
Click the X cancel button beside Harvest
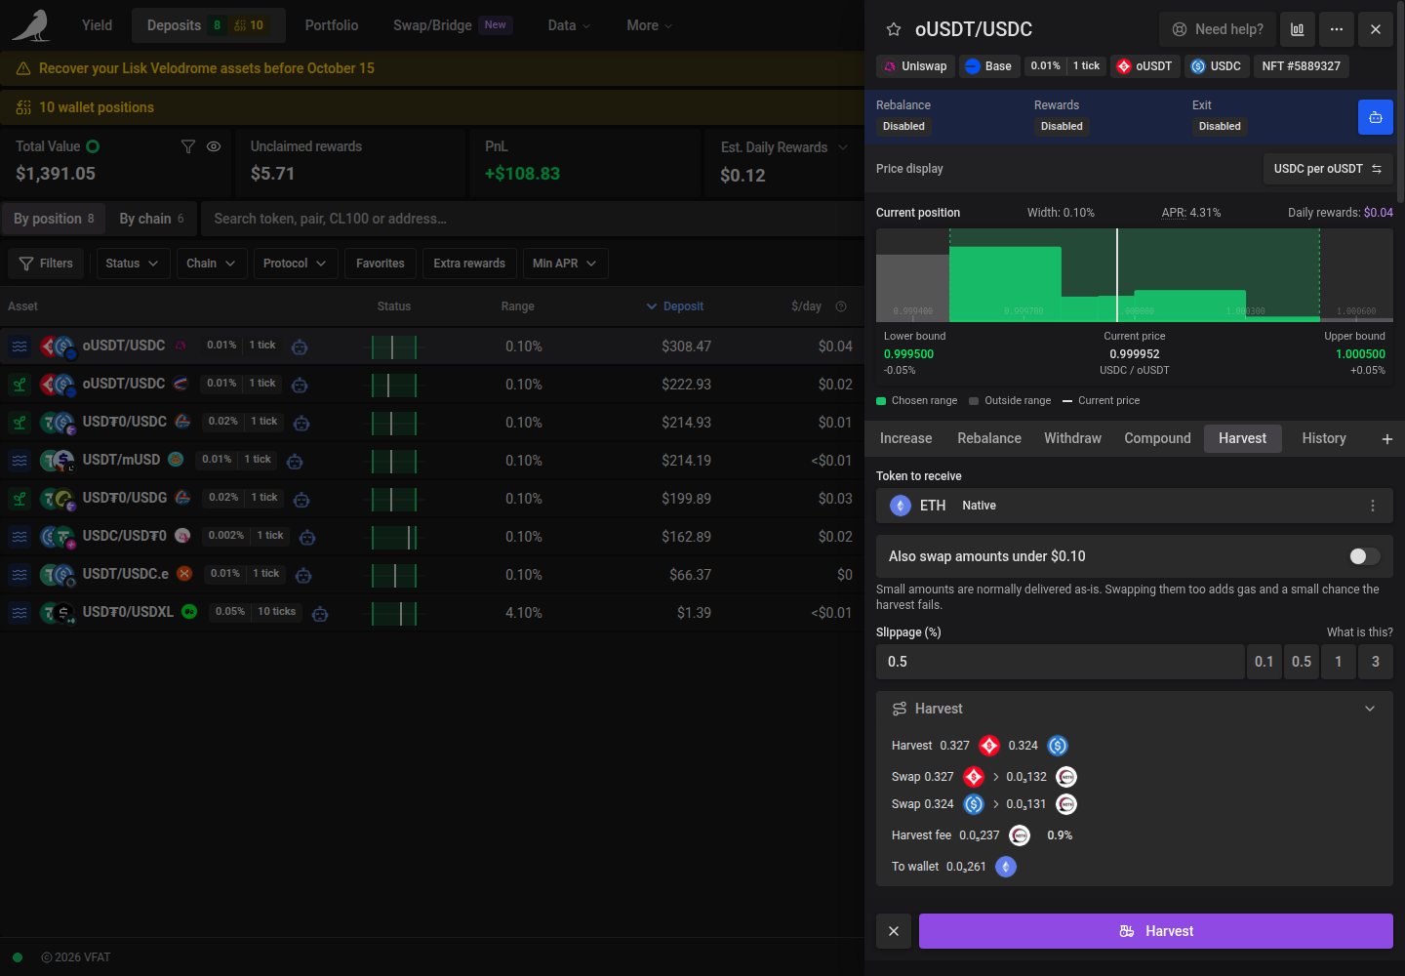[894, 931]
